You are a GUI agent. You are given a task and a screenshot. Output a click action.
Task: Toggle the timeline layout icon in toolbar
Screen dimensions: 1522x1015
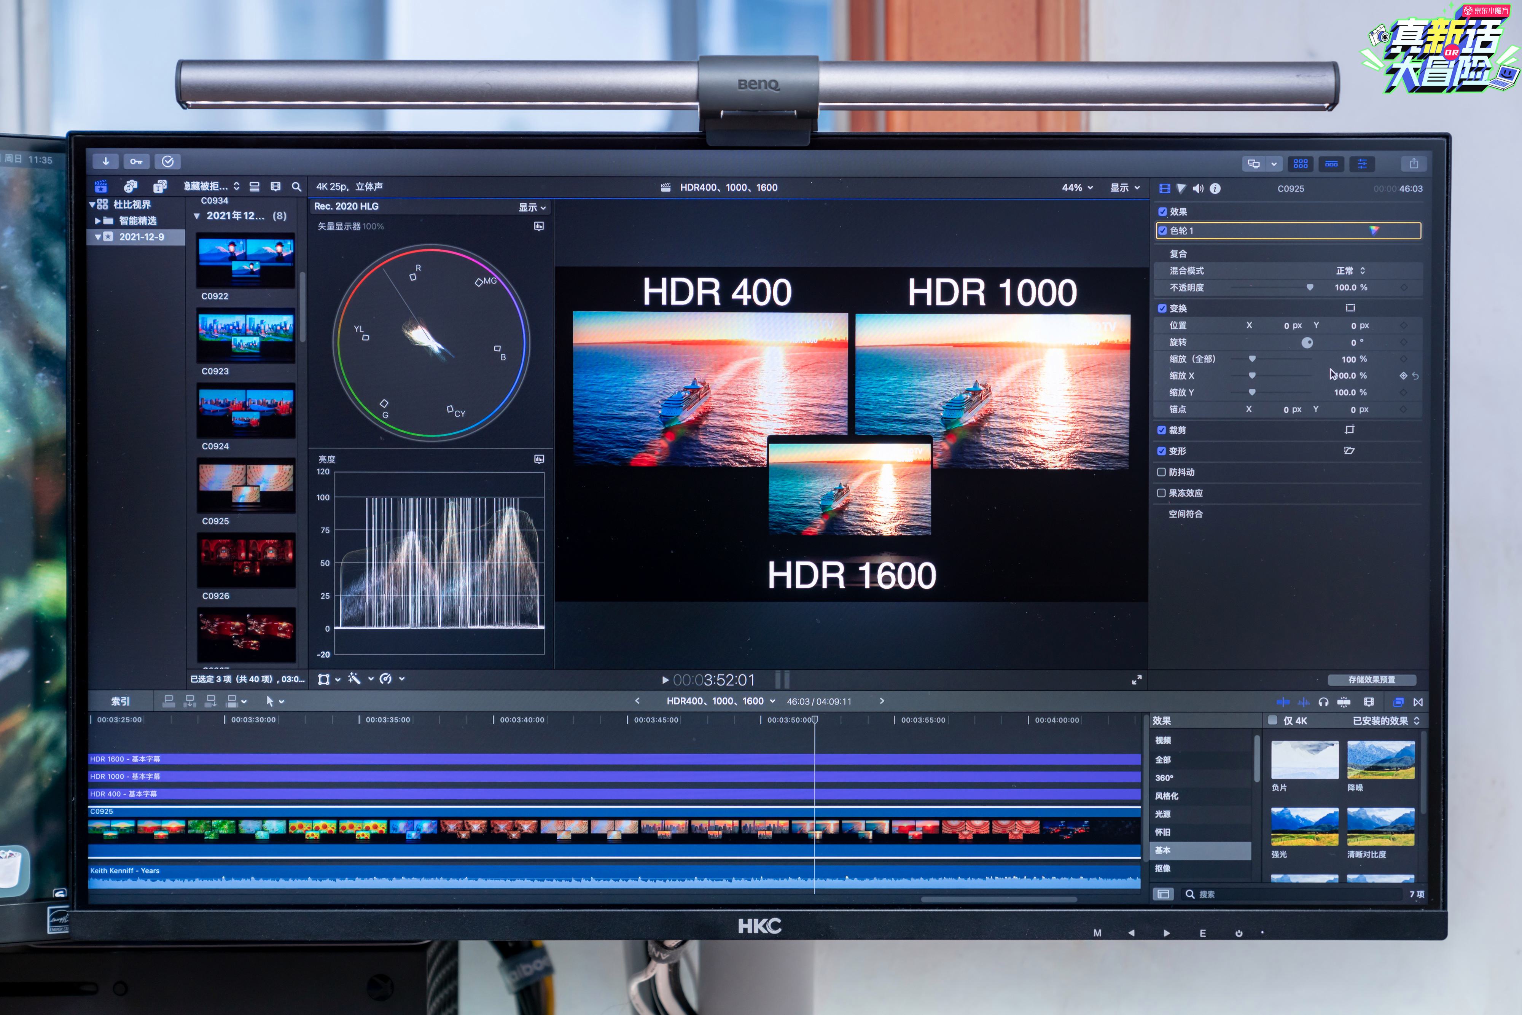click(1331, 164)
